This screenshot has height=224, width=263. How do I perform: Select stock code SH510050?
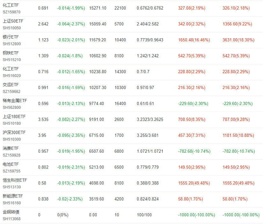click(x=12, y=28)
